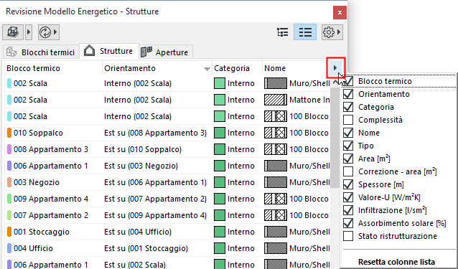
Task: Open the column chooser arrow button
Action: click(336, 67)
